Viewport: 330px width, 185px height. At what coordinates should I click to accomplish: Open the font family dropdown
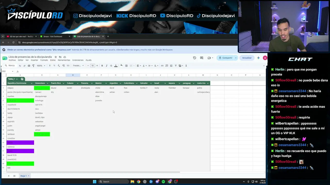(78, 66)
